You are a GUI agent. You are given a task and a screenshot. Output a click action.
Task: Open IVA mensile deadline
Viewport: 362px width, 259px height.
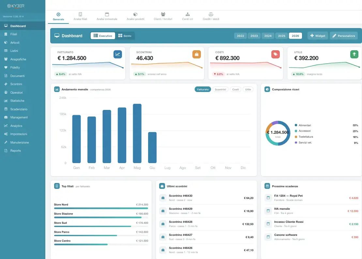tap(311, 211)
